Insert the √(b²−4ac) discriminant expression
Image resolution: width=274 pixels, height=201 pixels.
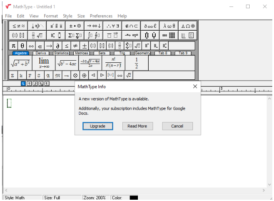click(x=67, y=63)
